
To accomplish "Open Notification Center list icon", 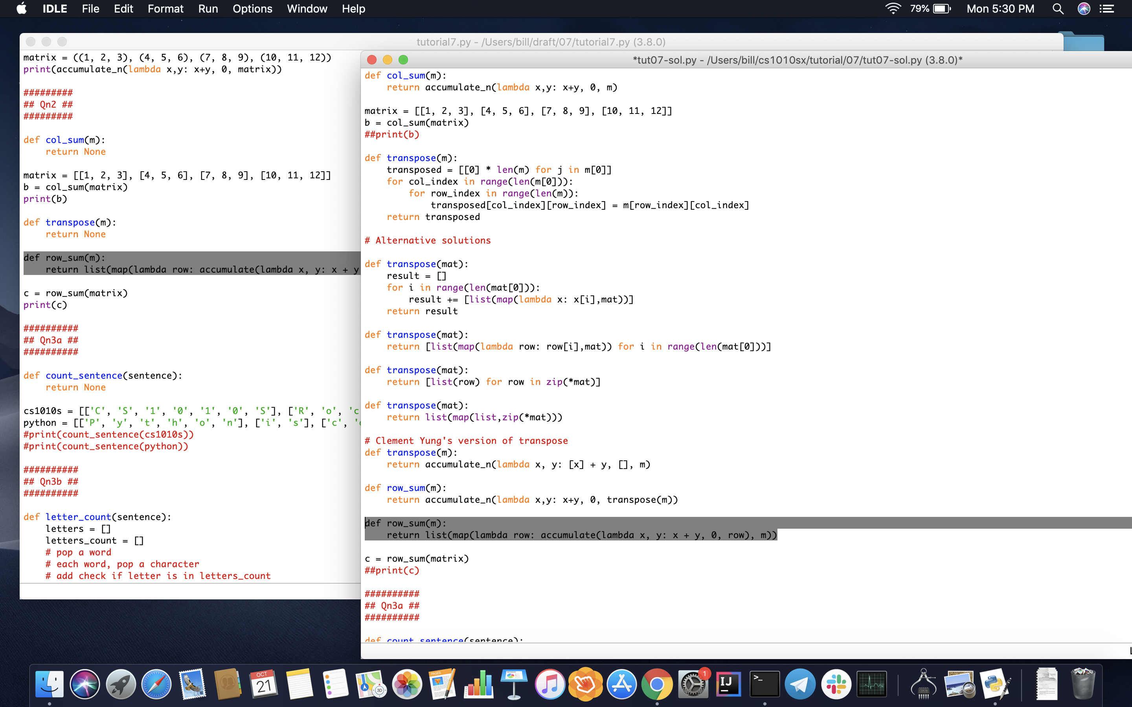I will pyautogui.click(x=1107, y=9).
